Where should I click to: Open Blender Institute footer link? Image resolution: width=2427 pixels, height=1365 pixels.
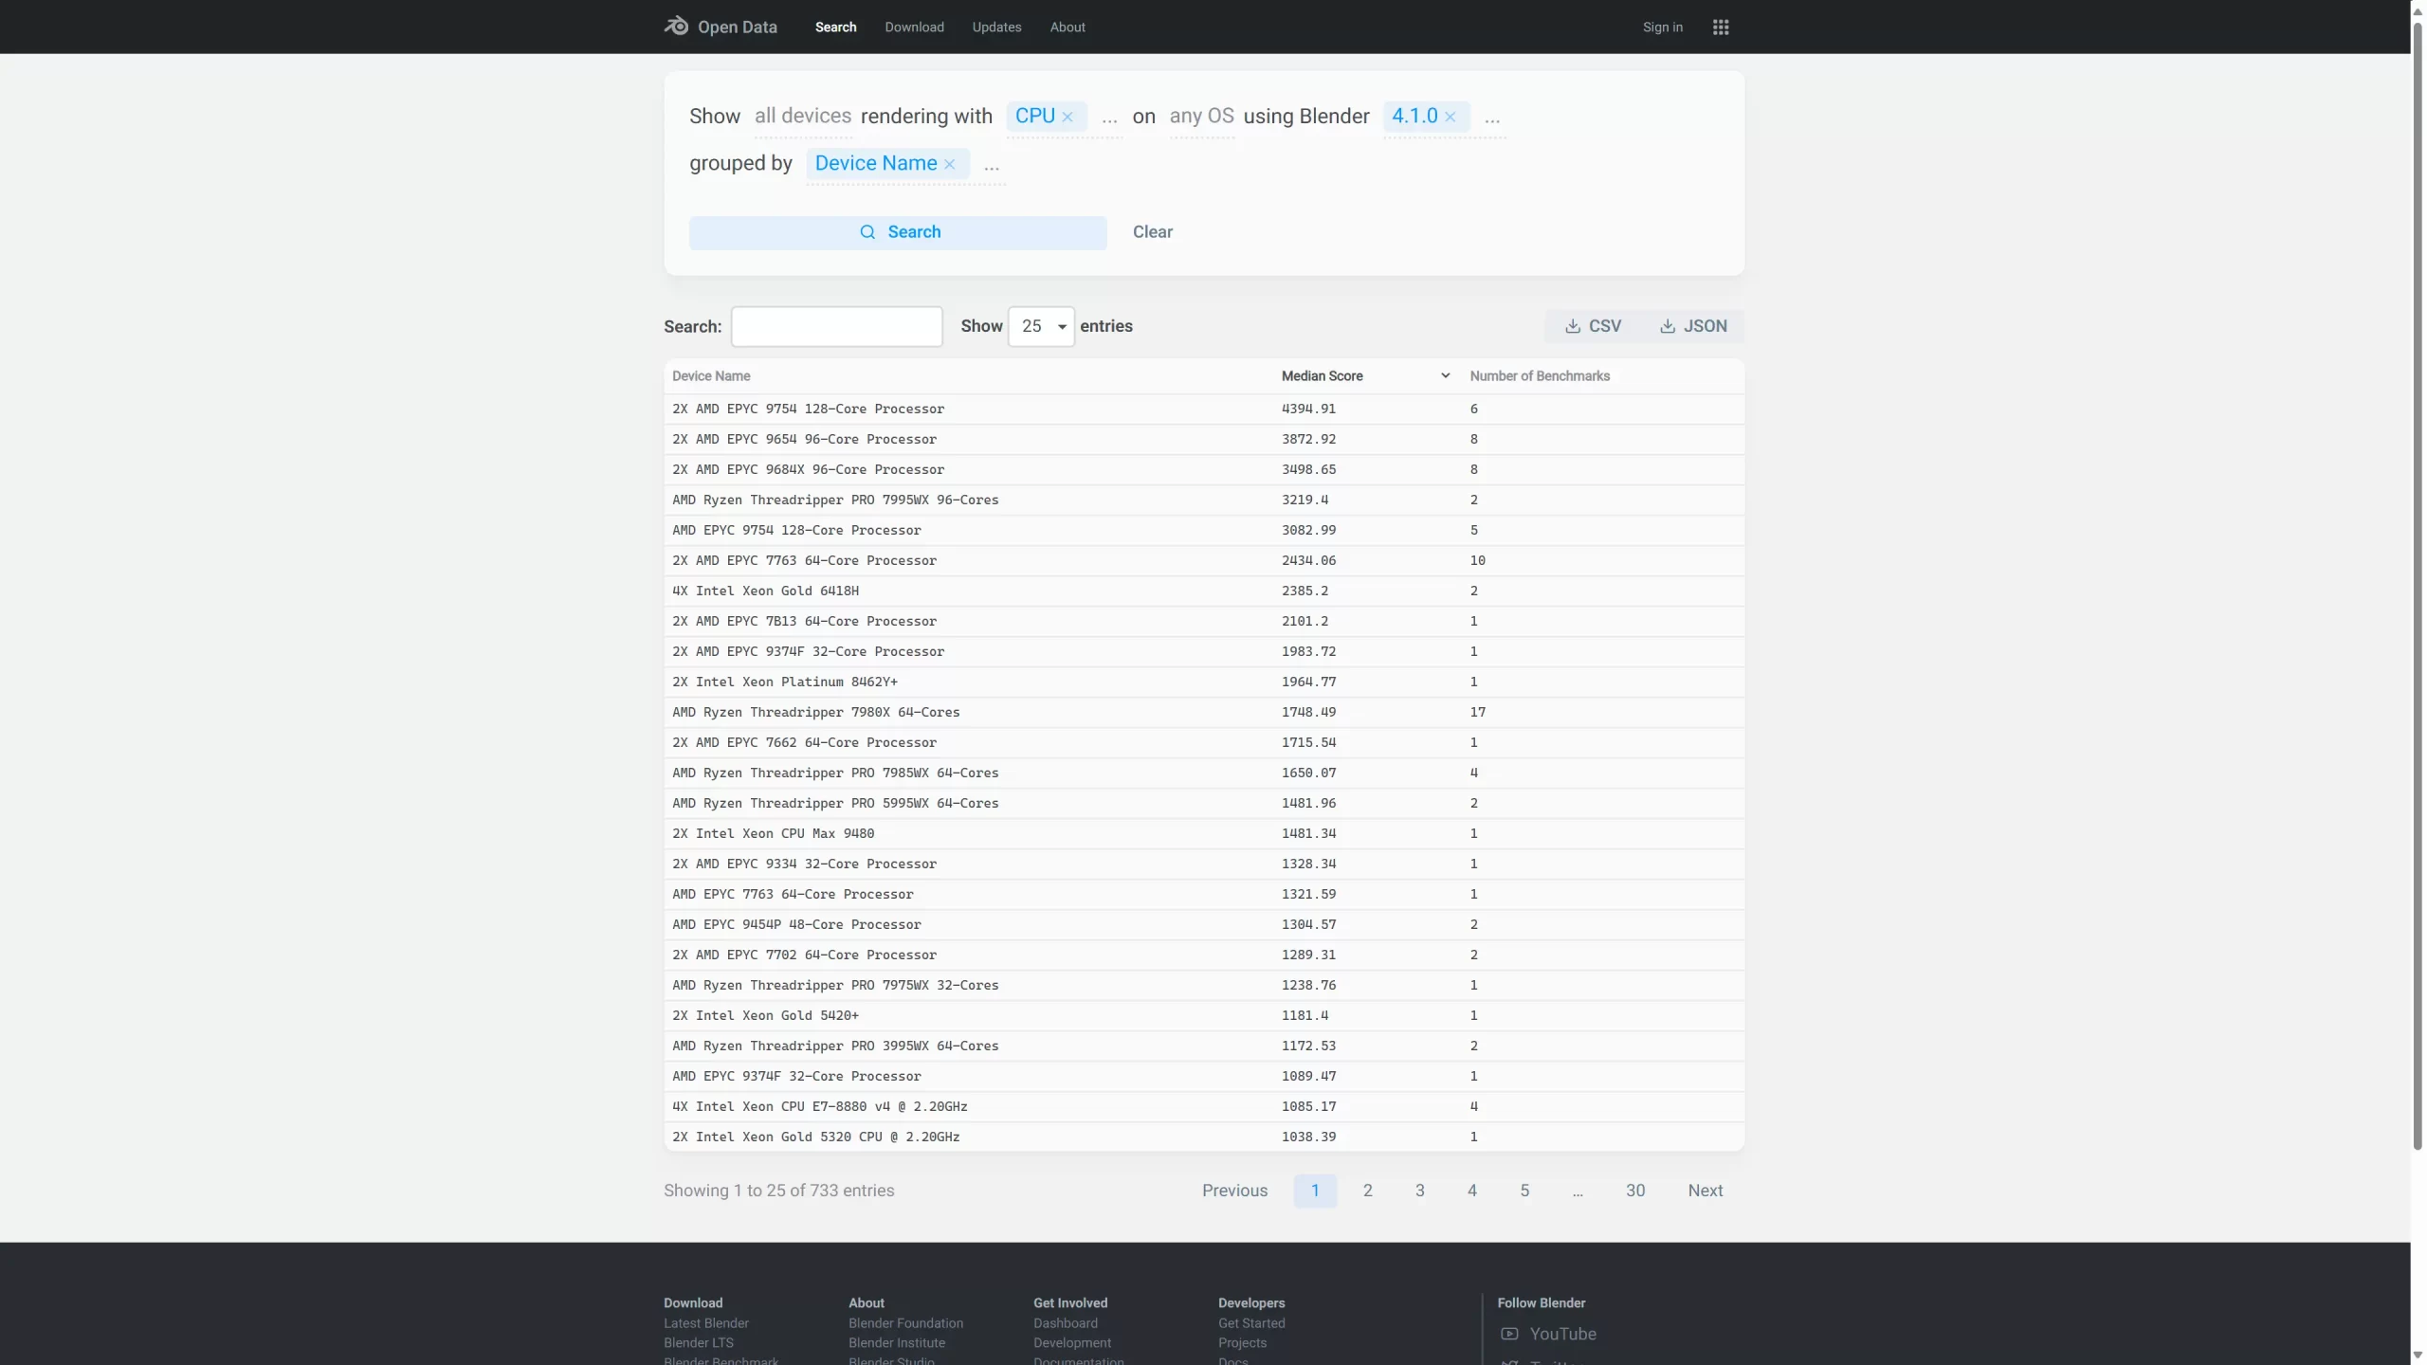[896, 1343]
